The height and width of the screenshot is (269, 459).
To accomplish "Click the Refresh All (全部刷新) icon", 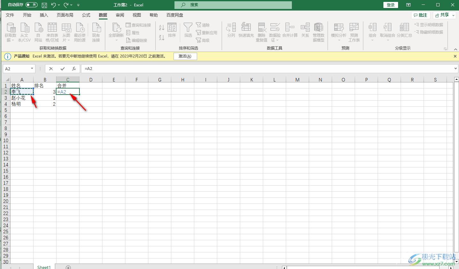I will pos(116,32).
